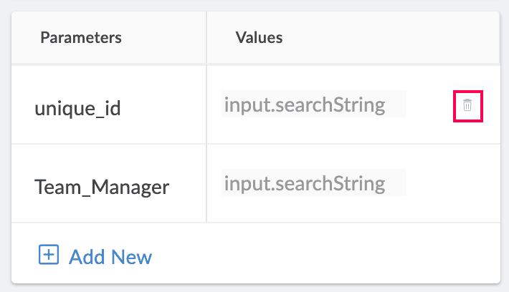Click the header area right of Values label
This screenshot has height=292, width=509.
coord(387,37)
